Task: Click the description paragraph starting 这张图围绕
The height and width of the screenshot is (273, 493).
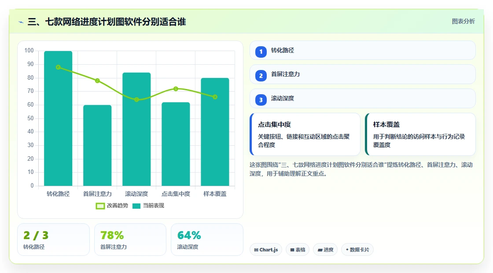Action: 361,169
